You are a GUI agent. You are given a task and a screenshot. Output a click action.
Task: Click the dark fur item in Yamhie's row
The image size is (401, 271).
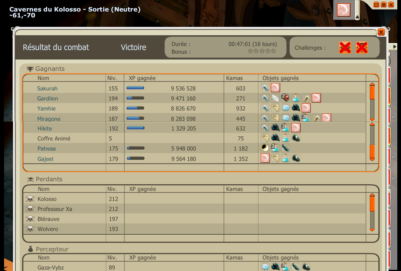pyautogui.click(x=296, y=108)
